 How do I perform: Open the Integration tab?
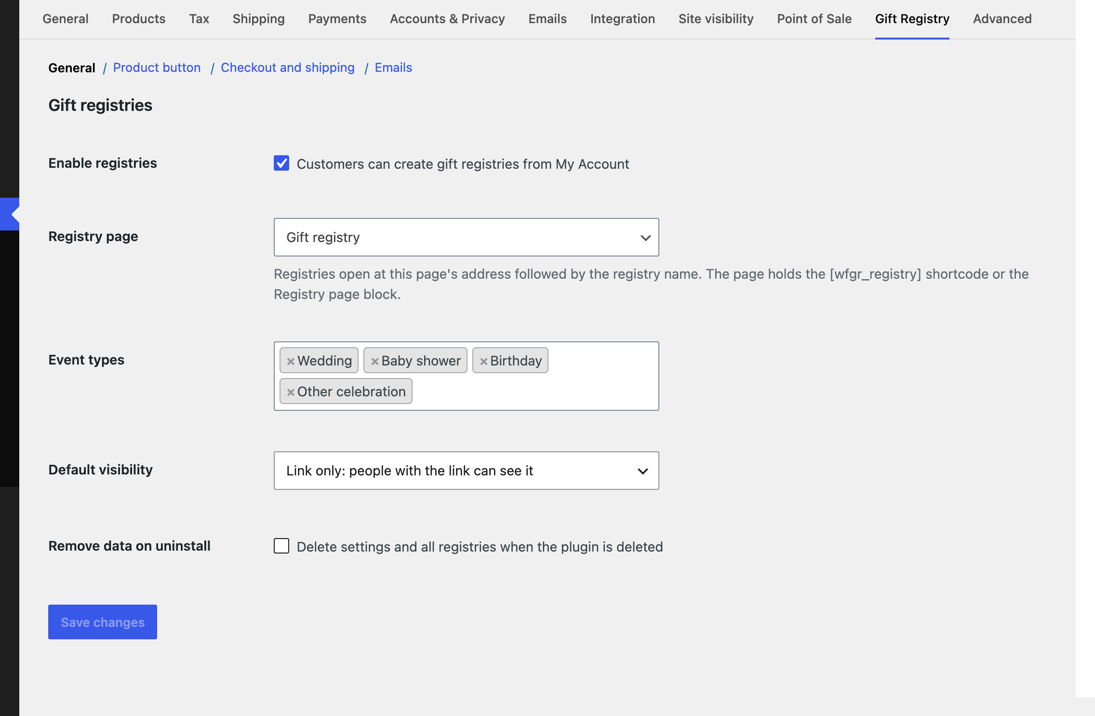[623, 19]
